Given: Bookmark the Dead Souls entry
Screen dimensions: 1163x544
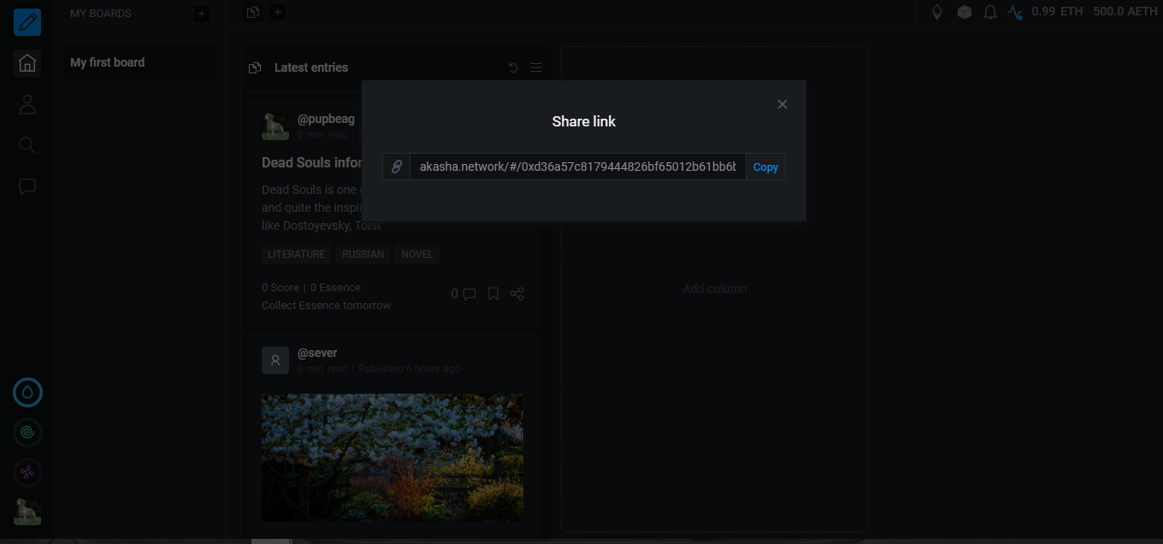Looking at the screenshot, I should pos(493,294).
